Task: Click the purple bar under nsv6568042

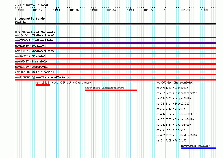Action: click(x=115, y=43)
